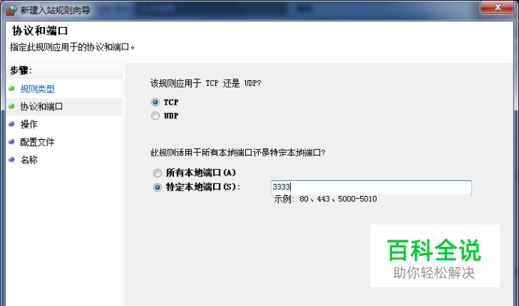The width and height of the screenshot is (519, 306).
Task: Click the blue bullet beside 配置文件
Action: click(x=12, y=142)
